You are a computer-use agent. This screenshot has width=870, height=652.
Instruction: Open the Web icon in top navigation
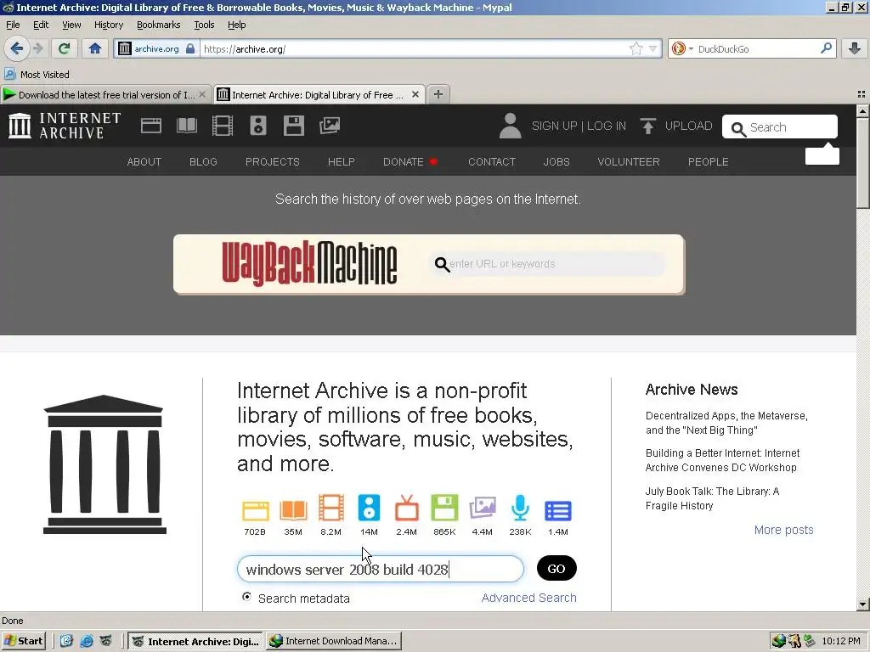click(x=151, y=126)
